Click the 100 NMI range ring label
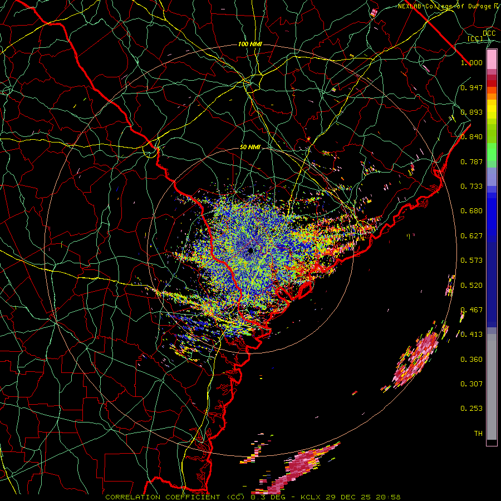The image size is (501, 501). pos(250,44)
